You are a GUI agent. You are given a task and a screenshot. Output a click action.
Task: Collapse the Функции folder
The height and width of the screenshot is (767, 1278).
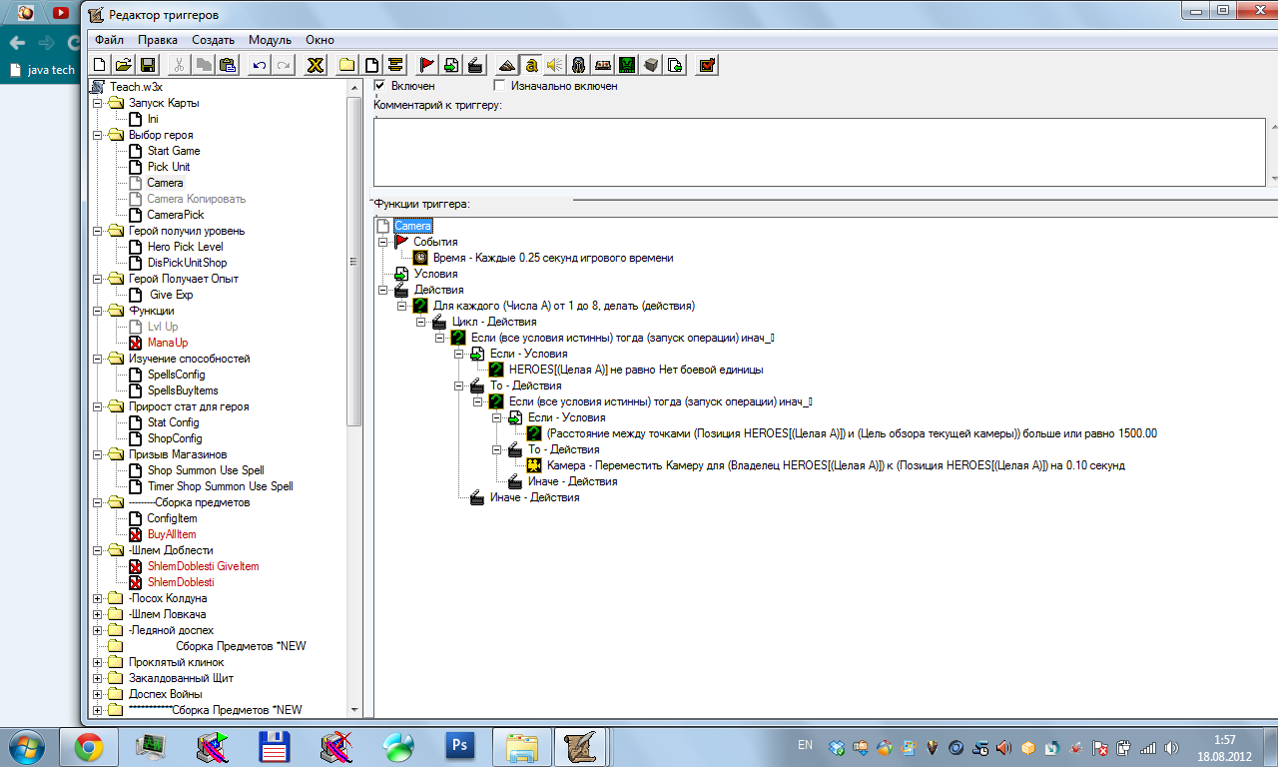97,311
